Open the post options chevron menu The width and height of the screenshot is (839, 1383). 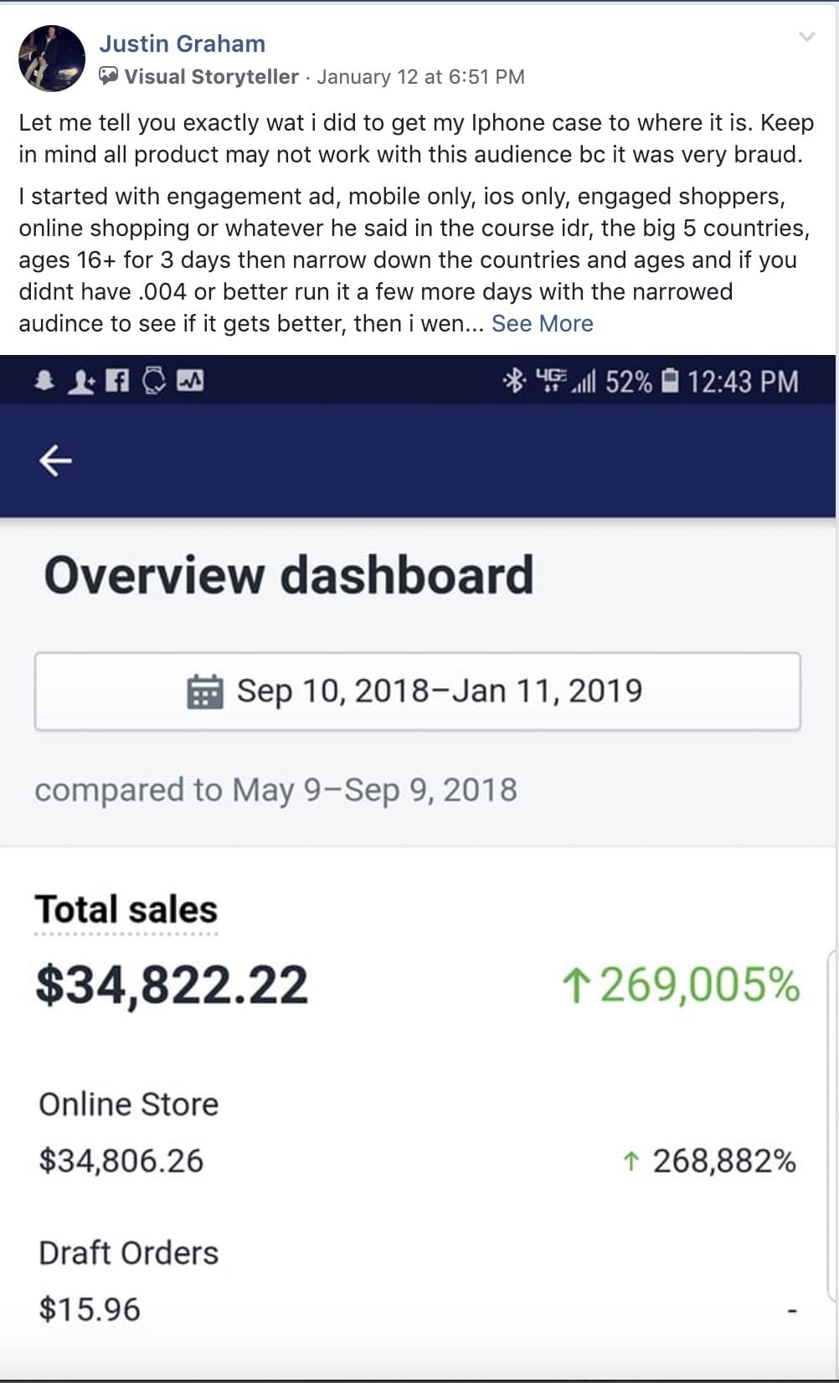tap(806, 37)
